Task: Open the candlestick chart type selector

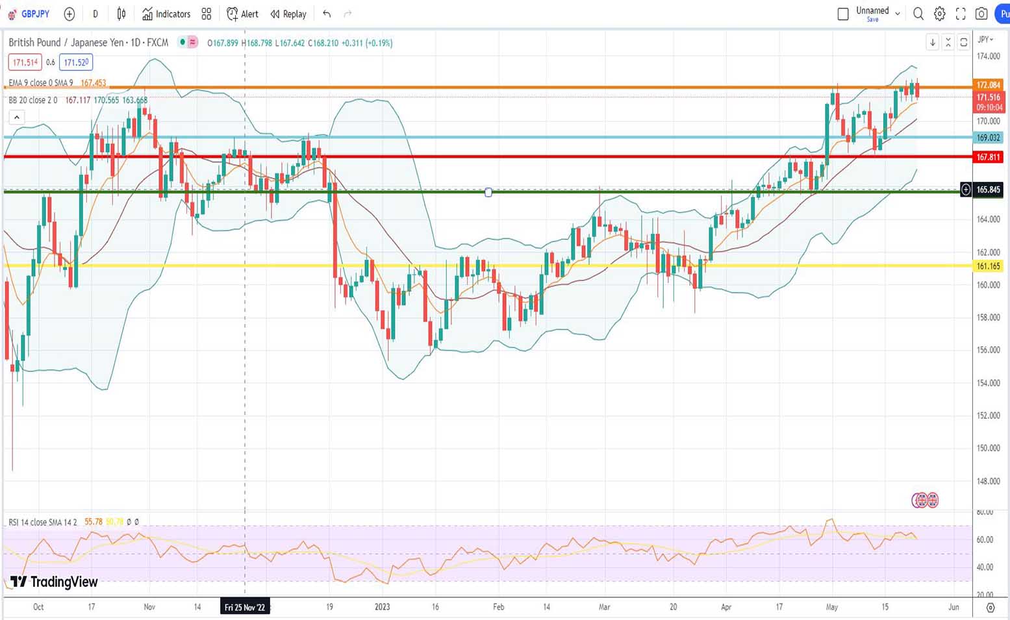Action: click(121, 14)
